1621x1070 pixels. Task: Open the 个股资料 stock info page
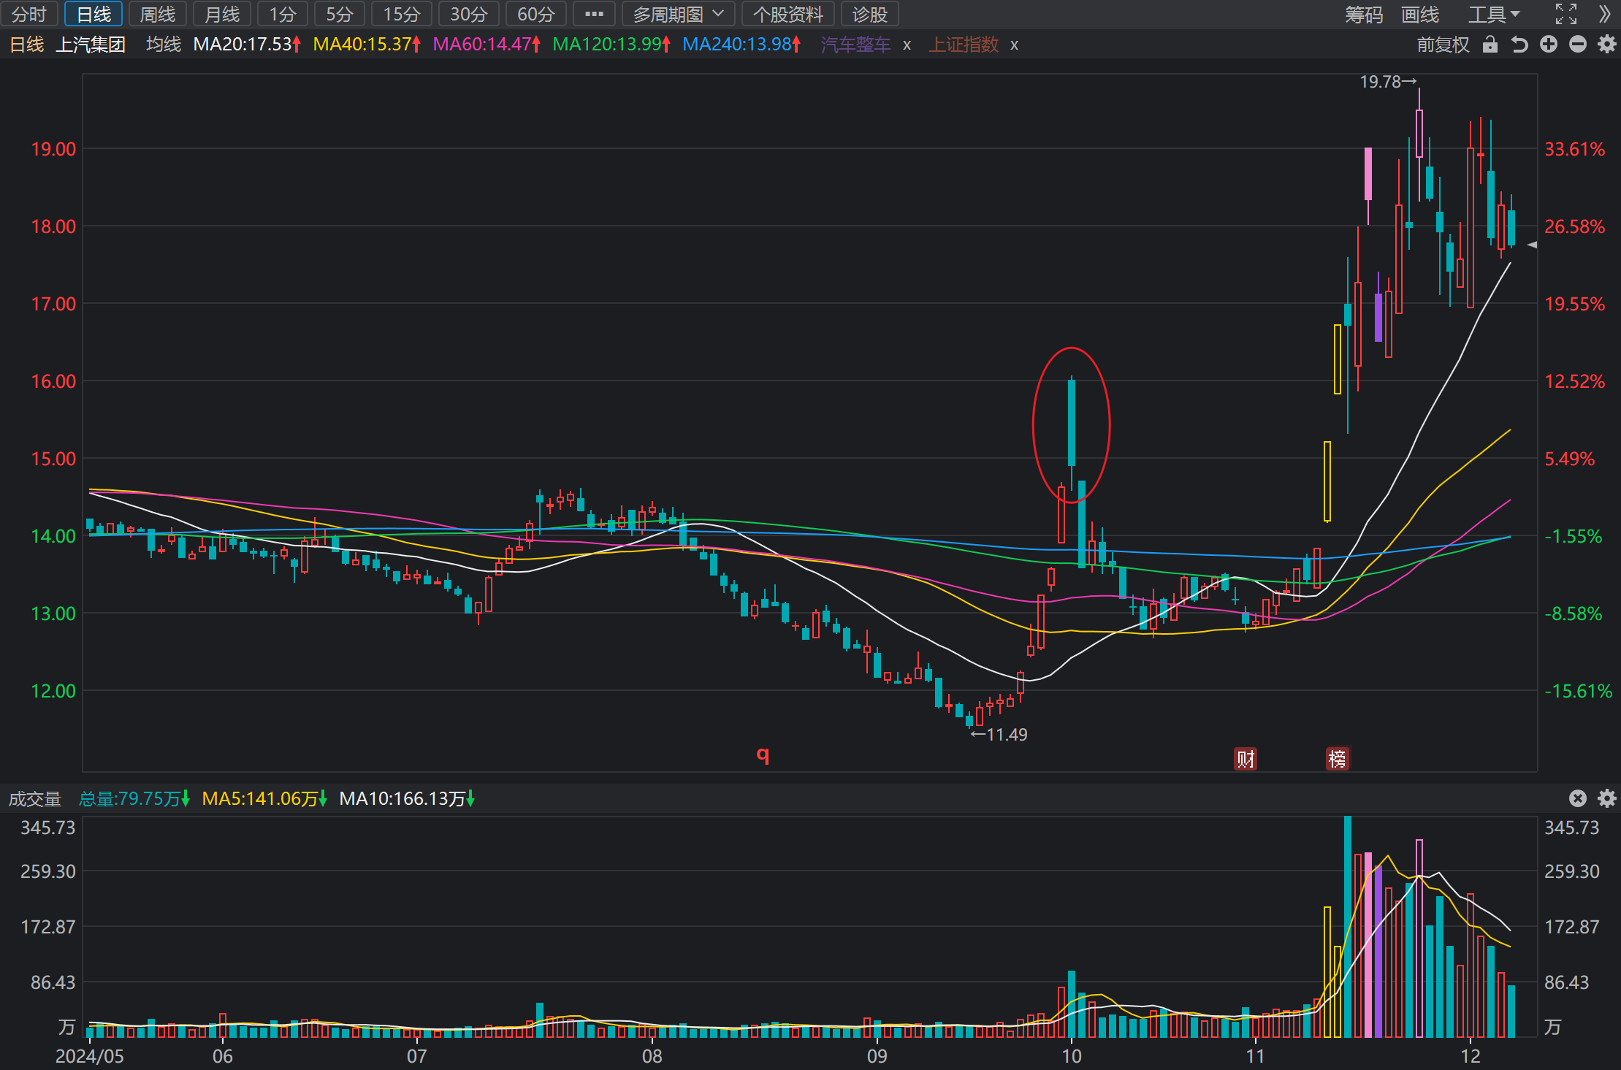pos(787,14)
